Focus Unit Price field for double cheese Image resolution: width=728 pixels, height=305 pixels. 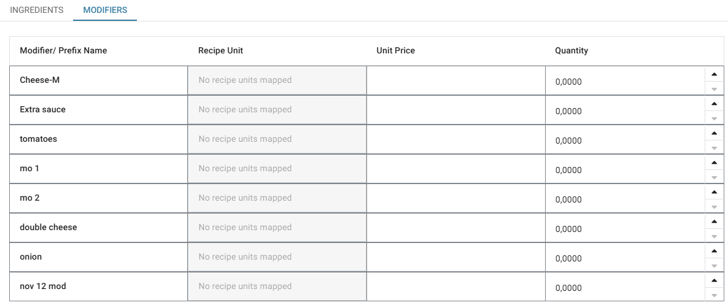[x=455, y=228]
